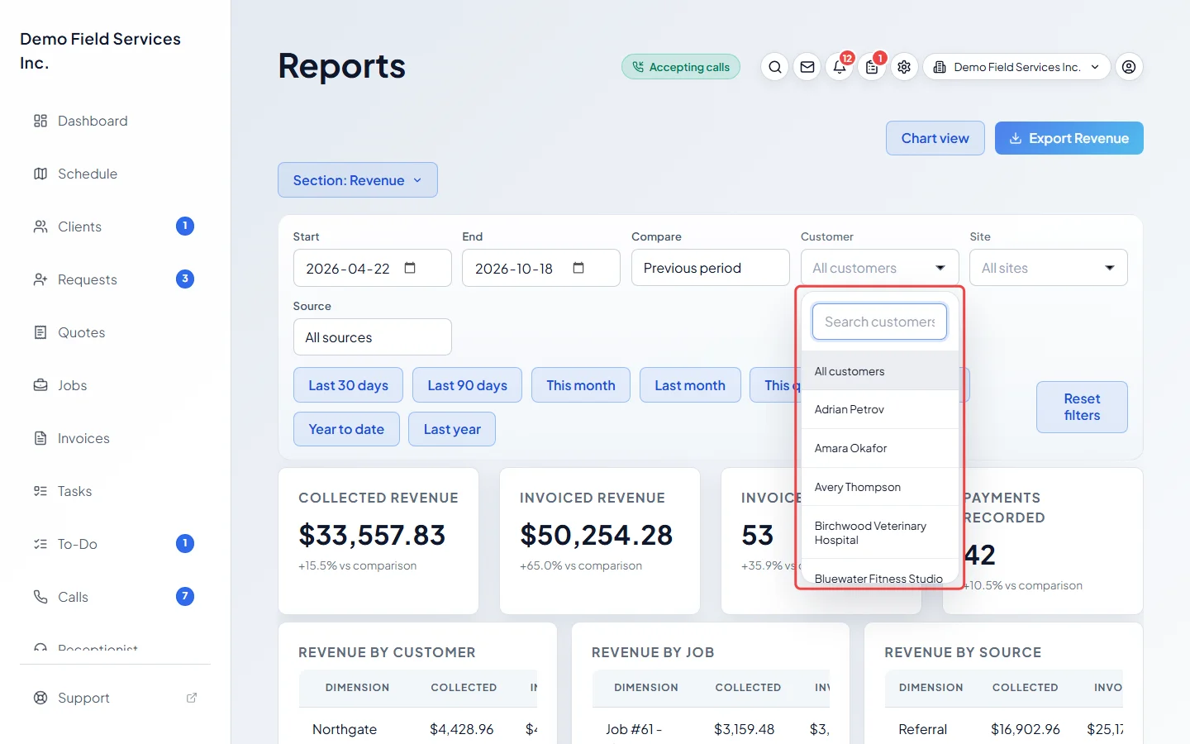Select Birchwood Veterinary Hospital from customer list

pos(880,532)
